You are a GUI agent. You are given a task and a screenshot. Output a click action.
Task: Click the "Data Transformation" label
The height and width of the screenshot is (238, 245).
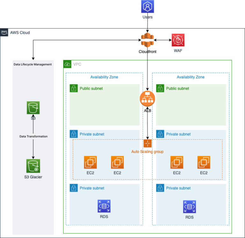[x=33, y=136]
